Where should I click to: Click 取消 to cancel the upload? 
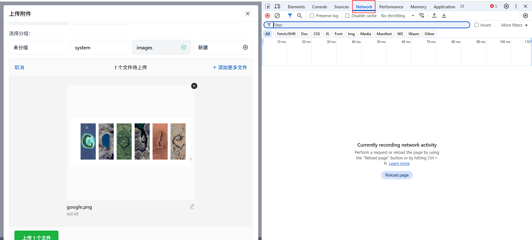tap(19, 67)
